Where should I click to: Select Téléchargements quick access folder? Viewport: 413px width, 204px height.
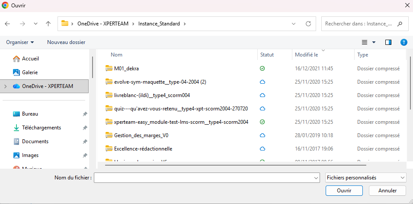point(41,128)
